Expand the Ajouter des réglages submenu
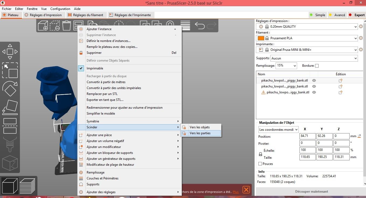 click(130, 192)
